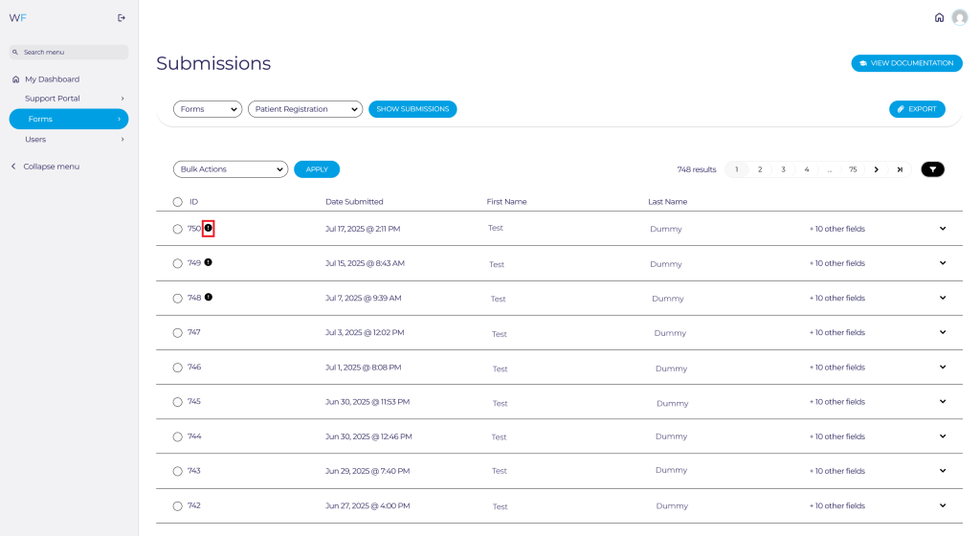Go to the last page arrow icon
The image size is (980, 536).
tap(900, 169)
